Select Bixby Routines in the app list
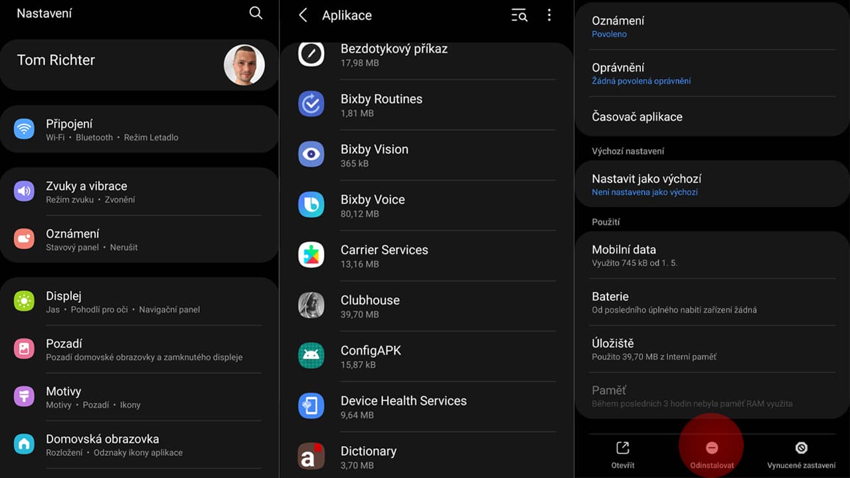This screenshot has width=850, height=478. coord(426,105)
